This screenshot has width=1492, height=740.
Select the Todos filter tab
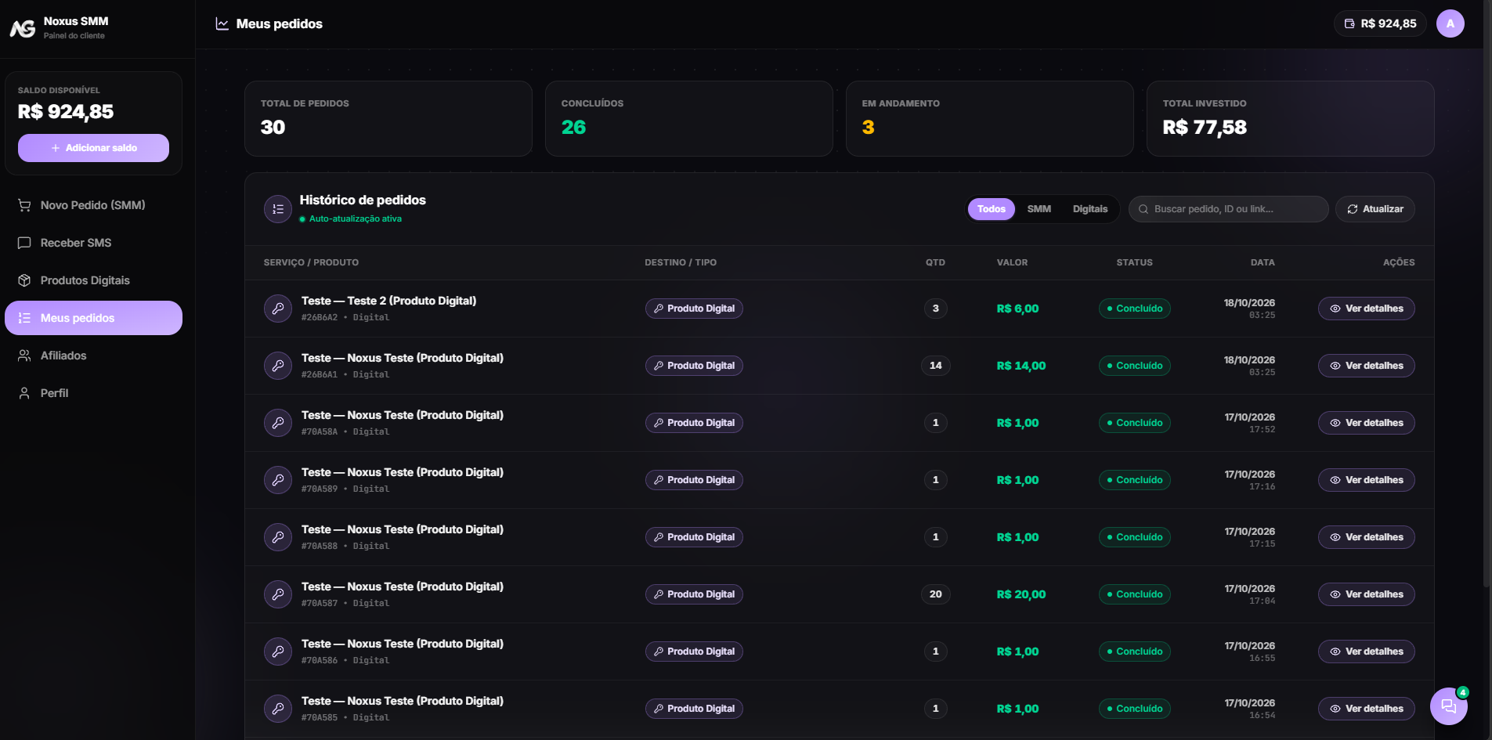tap(991, 209)
